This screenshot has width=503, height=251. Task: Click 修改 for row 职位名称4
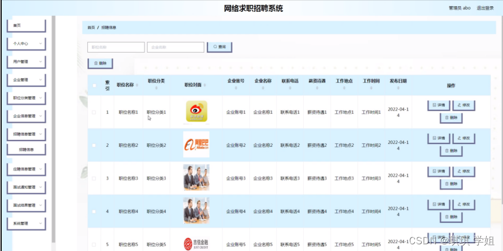463,204
